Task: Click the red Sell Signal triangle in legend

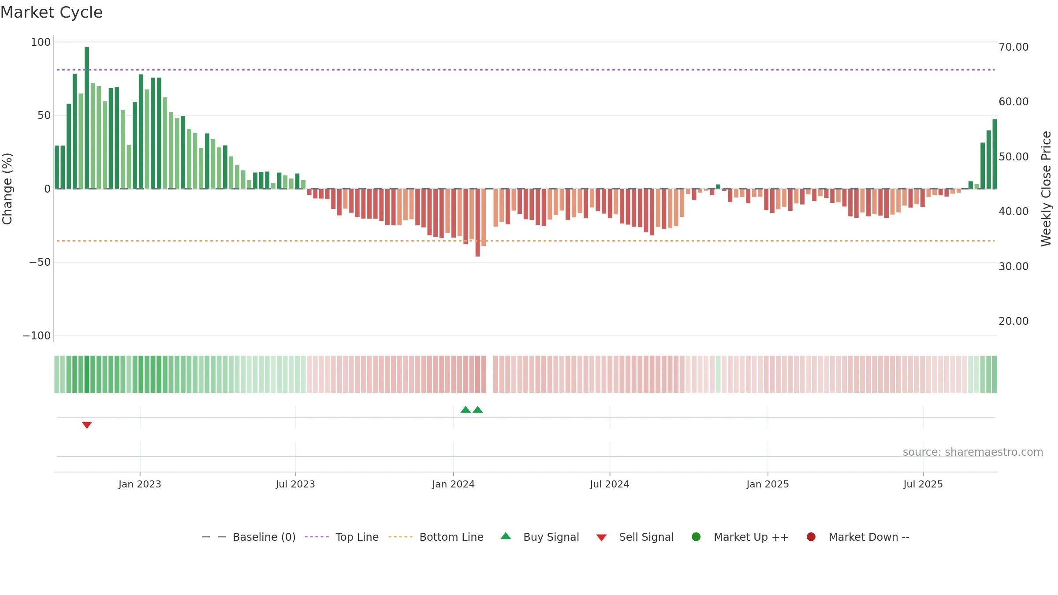Action: pyautogui.click(x=601, y=538)
